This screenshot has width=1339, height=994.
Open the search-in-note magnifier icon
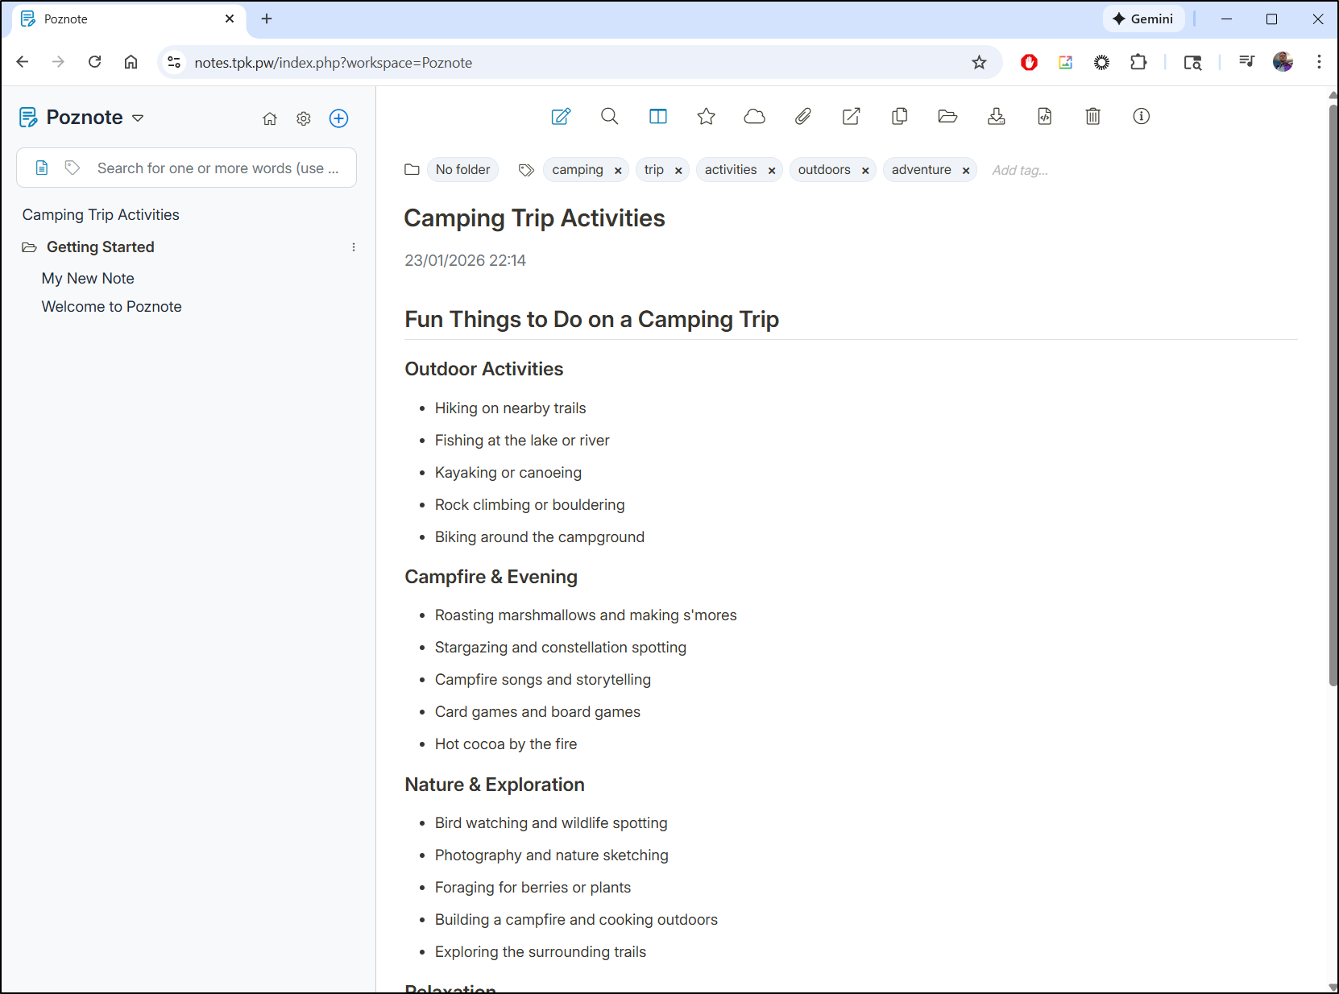[x=610, y=117]
